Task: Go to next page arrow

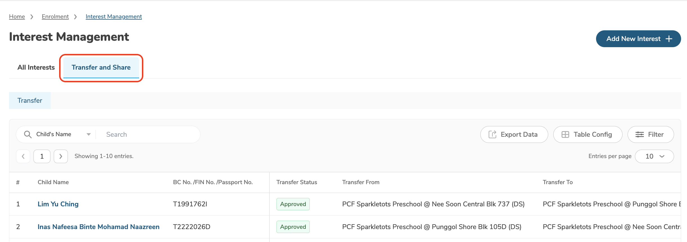Action: [x=61, y=156]
